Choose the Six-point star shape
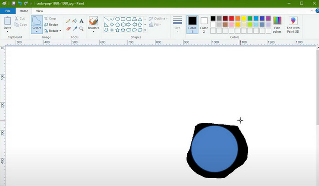 123,30
